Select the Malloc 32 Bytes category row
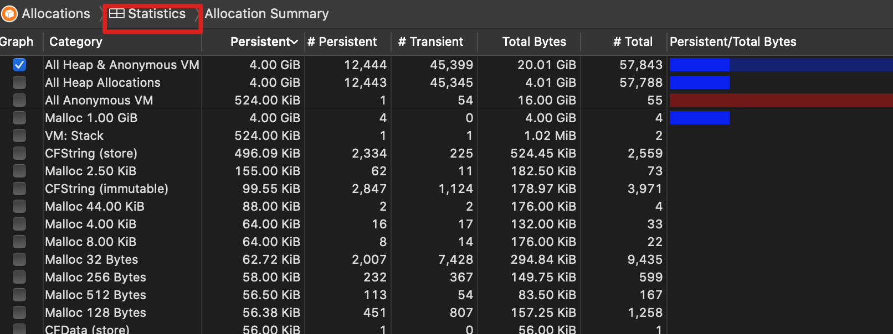The image size is (893, 334). coord(447,259)
